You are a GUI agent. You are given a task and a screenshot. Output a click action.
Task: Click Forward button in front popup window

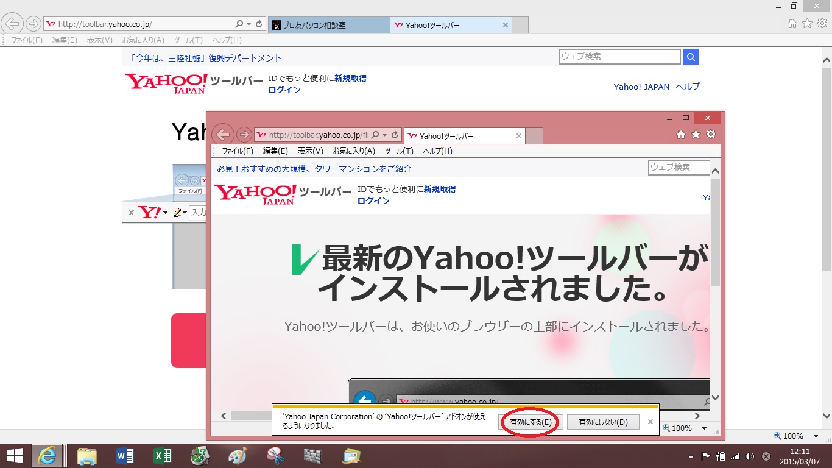tap(244, 135)
